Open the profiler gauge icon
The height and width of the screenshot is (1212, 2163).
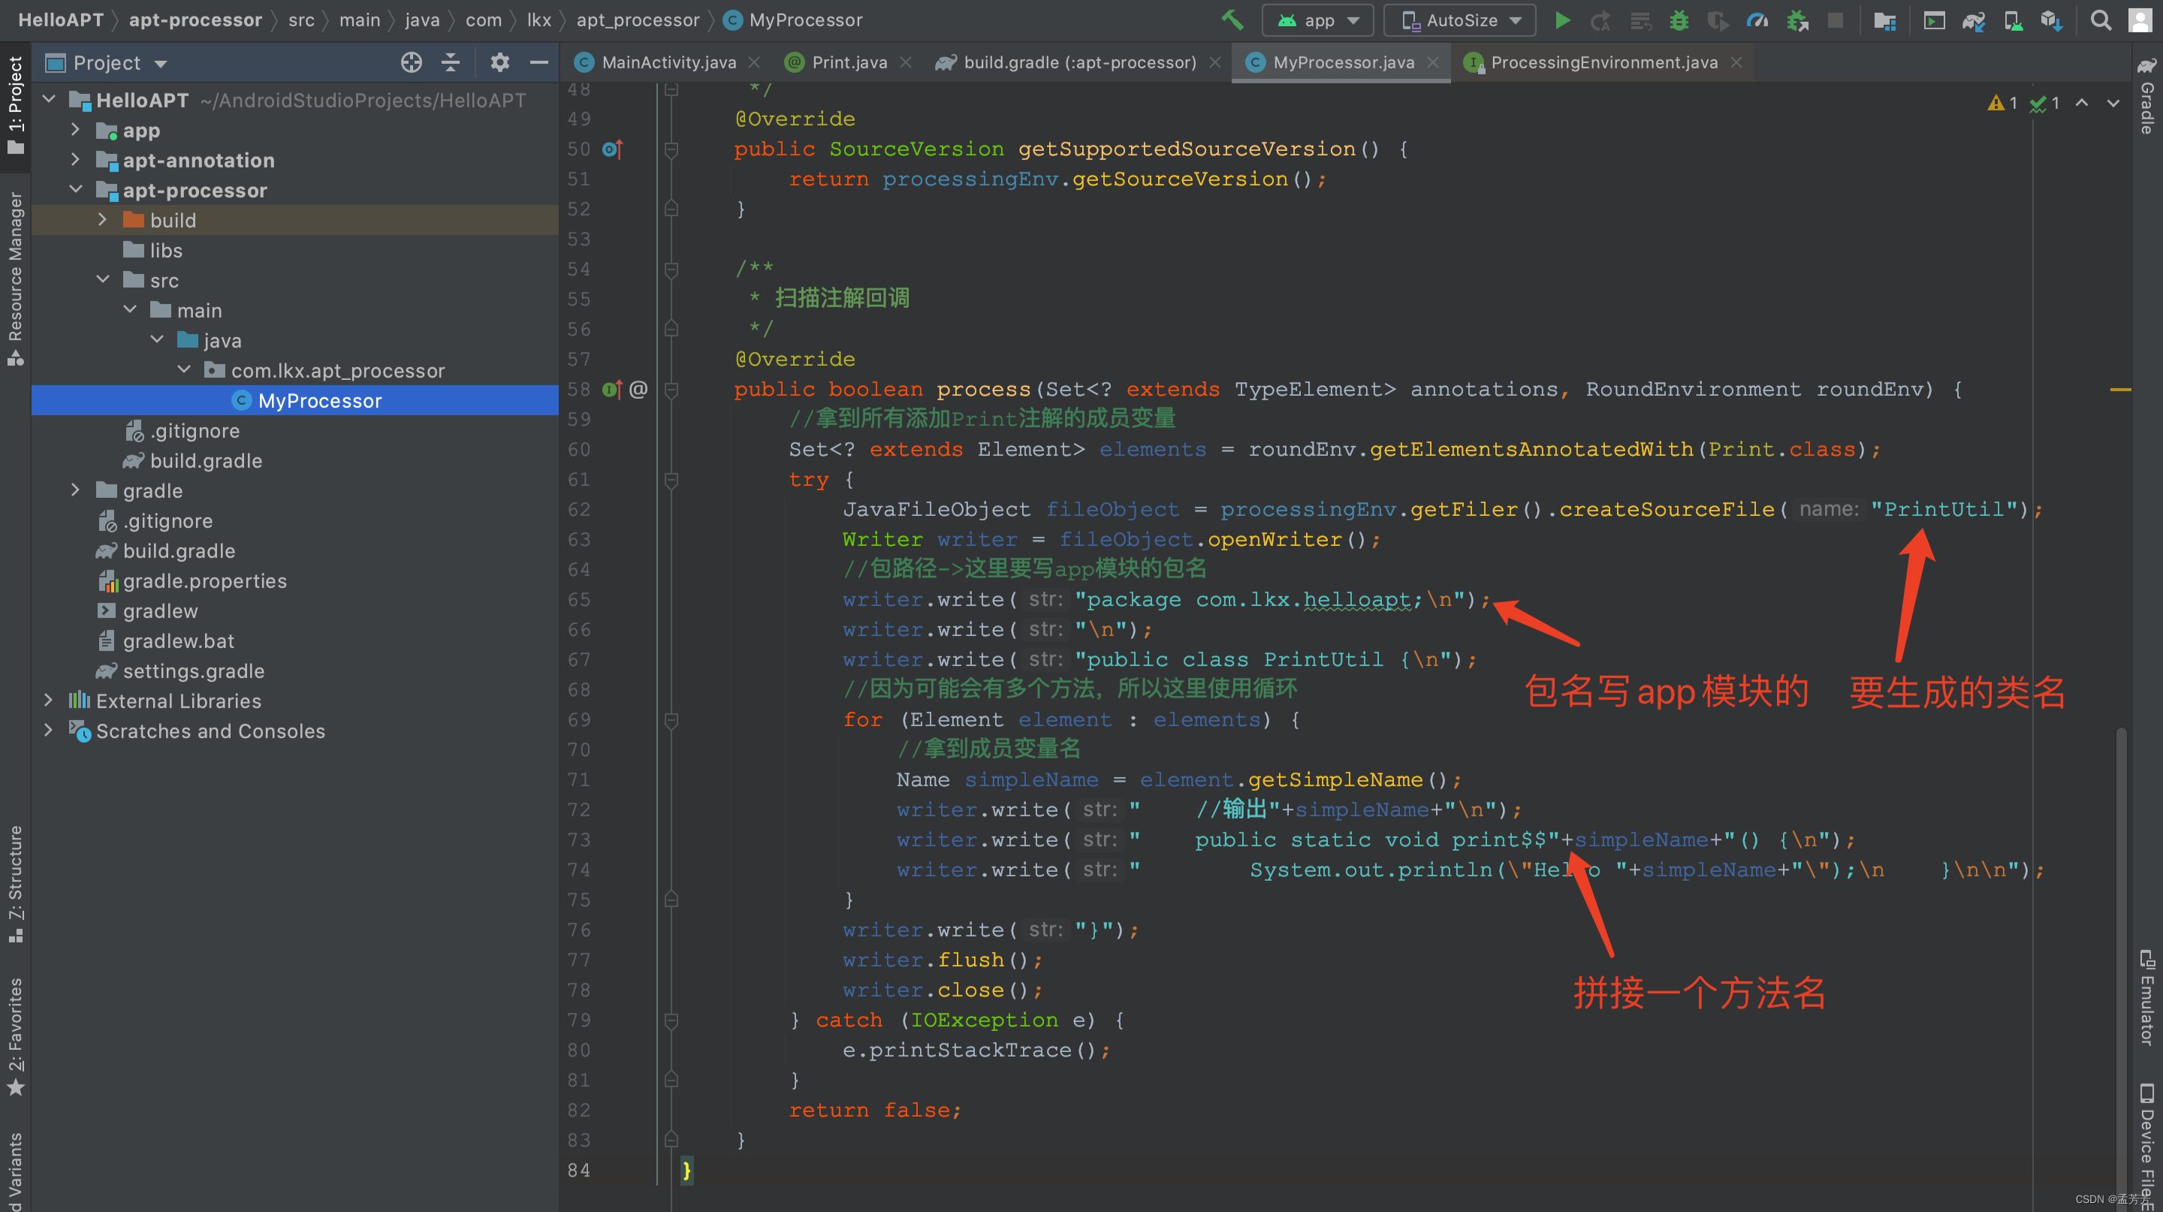1757,20
